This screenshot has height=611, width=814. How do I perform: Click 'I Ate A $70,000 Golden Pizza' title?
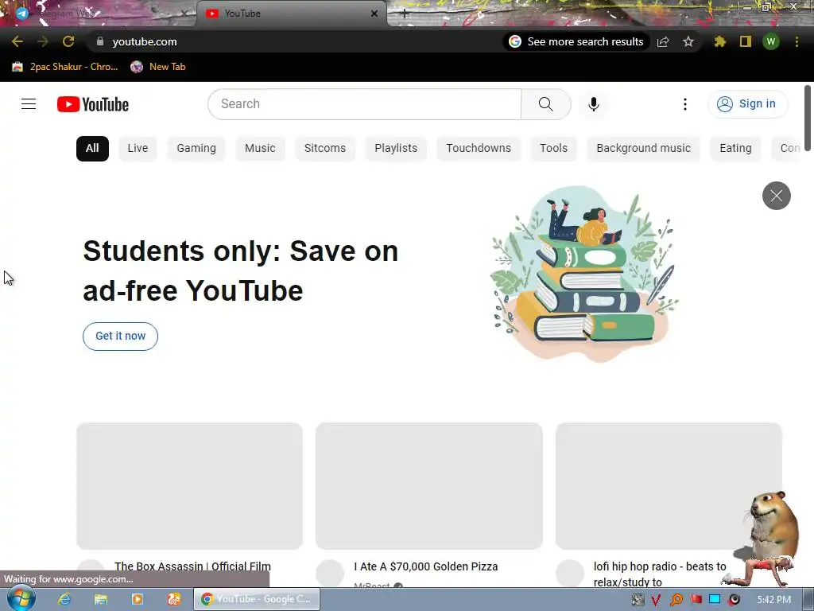coord(426,566)
